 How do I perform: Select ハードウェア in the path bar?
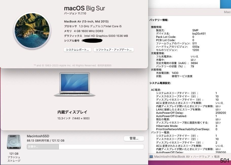coord(202,157)
